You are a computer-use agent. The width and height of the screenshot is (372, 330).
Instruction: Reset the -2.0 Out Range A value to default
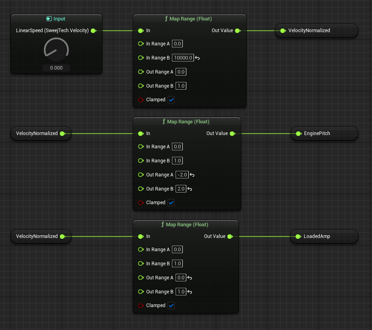(192, 174)
